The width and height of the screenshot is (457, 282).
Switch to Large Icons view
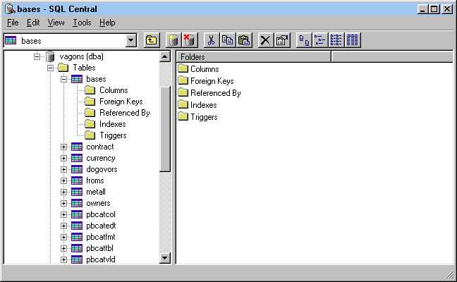pyautogui.click(x=304, y=40)
